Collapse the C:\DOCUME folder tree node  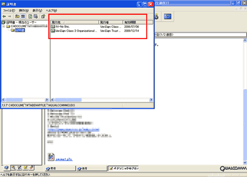3,26
